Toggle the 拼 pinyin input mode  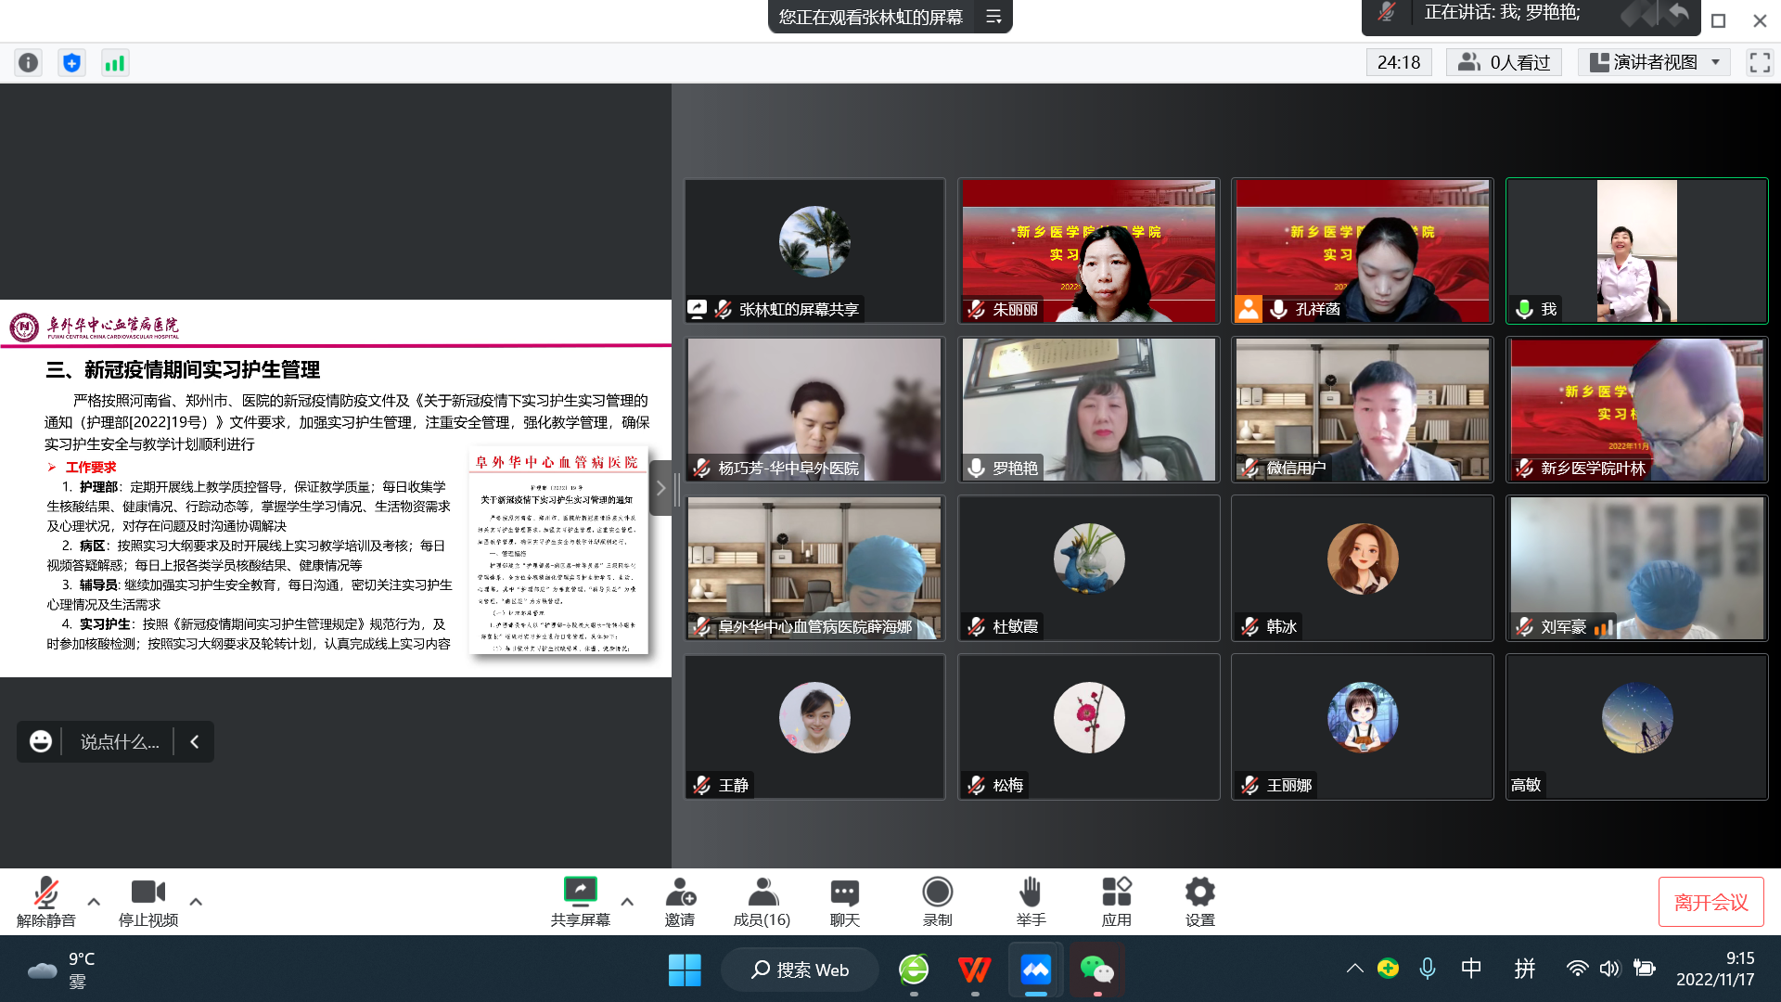pos(1524,969)
